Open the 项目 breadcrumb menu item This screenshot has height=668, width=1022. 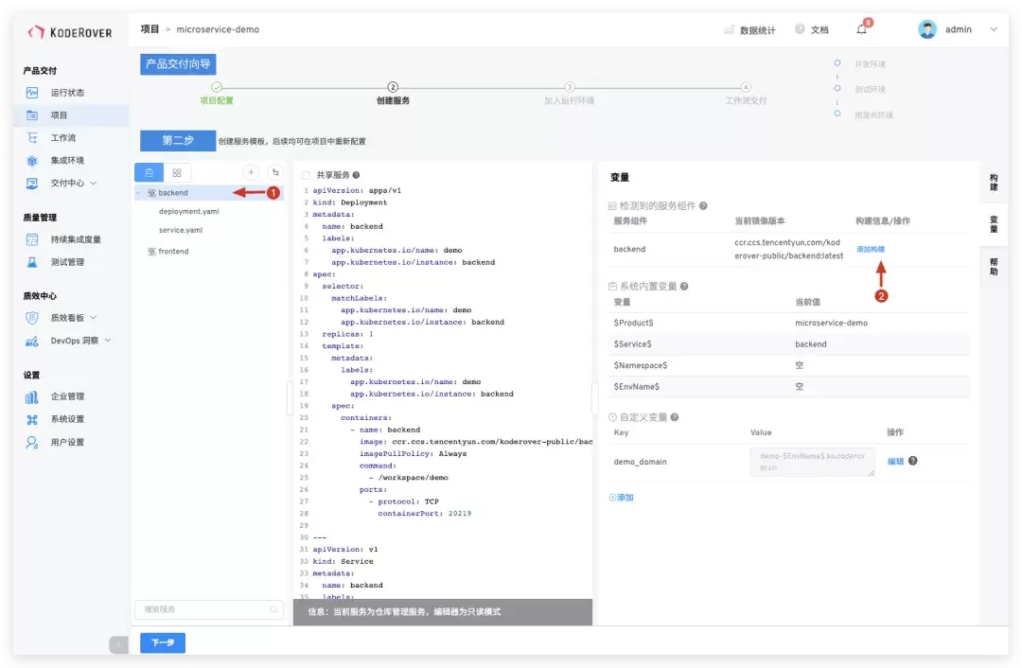pos(150,29)
